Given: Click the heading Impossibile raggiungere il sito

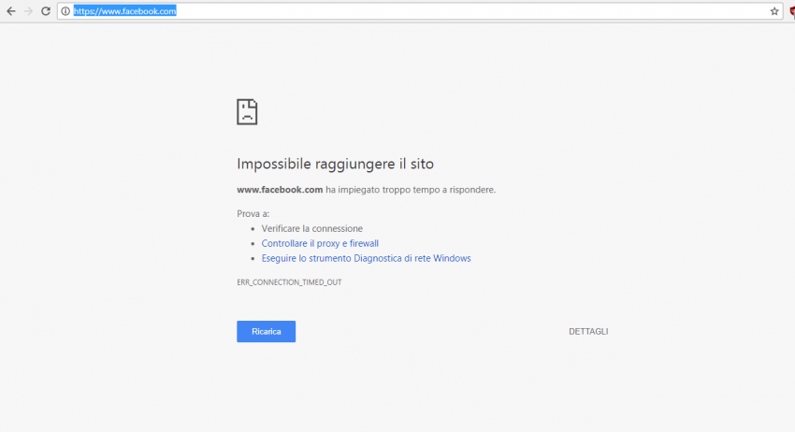Looking at the screenshot, I should point(335,164).
